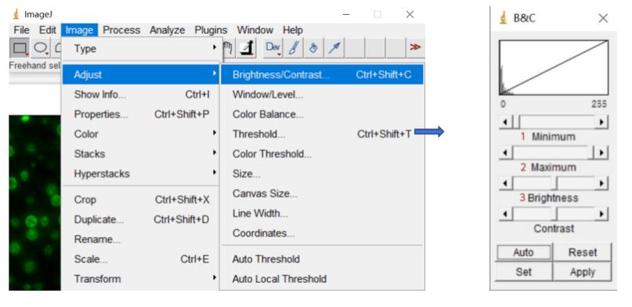
Task: Open the Edit menu
Action: pyautogui.click(x=48, y=30)
